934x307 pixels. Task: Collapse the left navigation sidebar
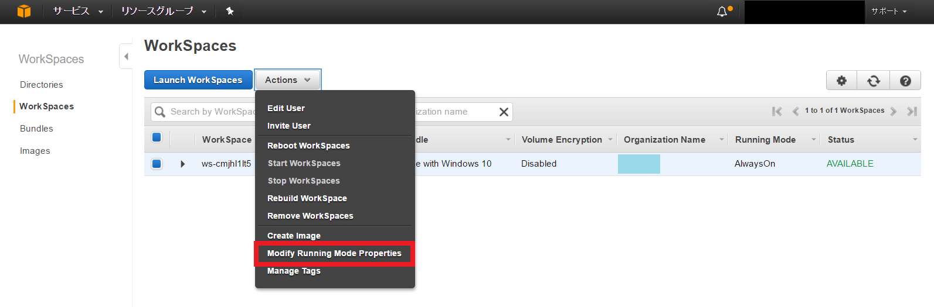[125, 57]
